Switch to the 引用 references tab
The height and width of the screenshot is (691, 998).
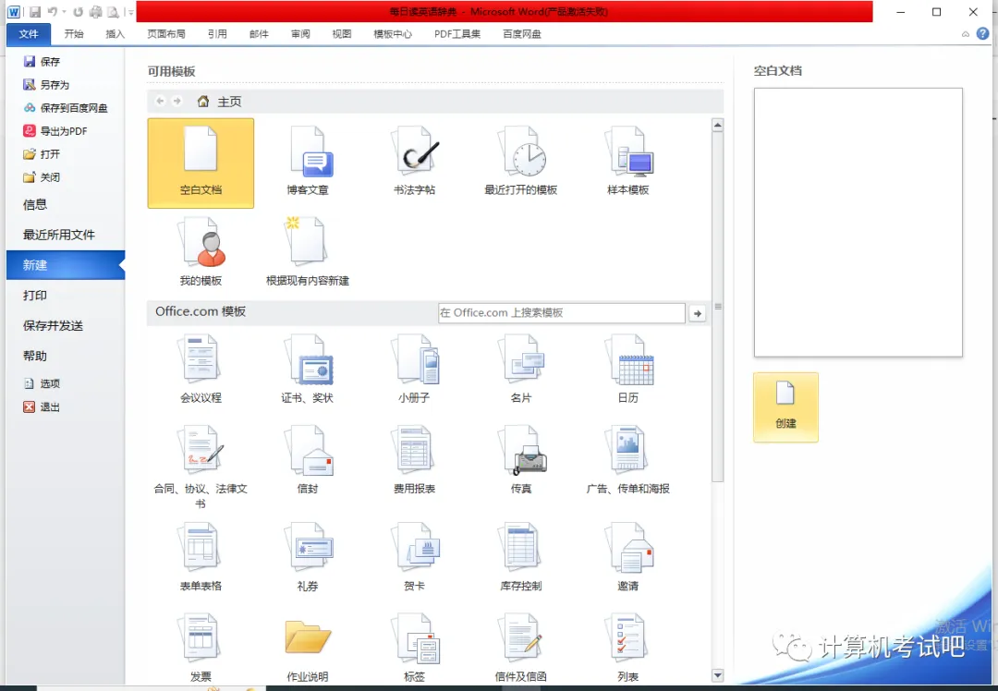coord(217,34)
